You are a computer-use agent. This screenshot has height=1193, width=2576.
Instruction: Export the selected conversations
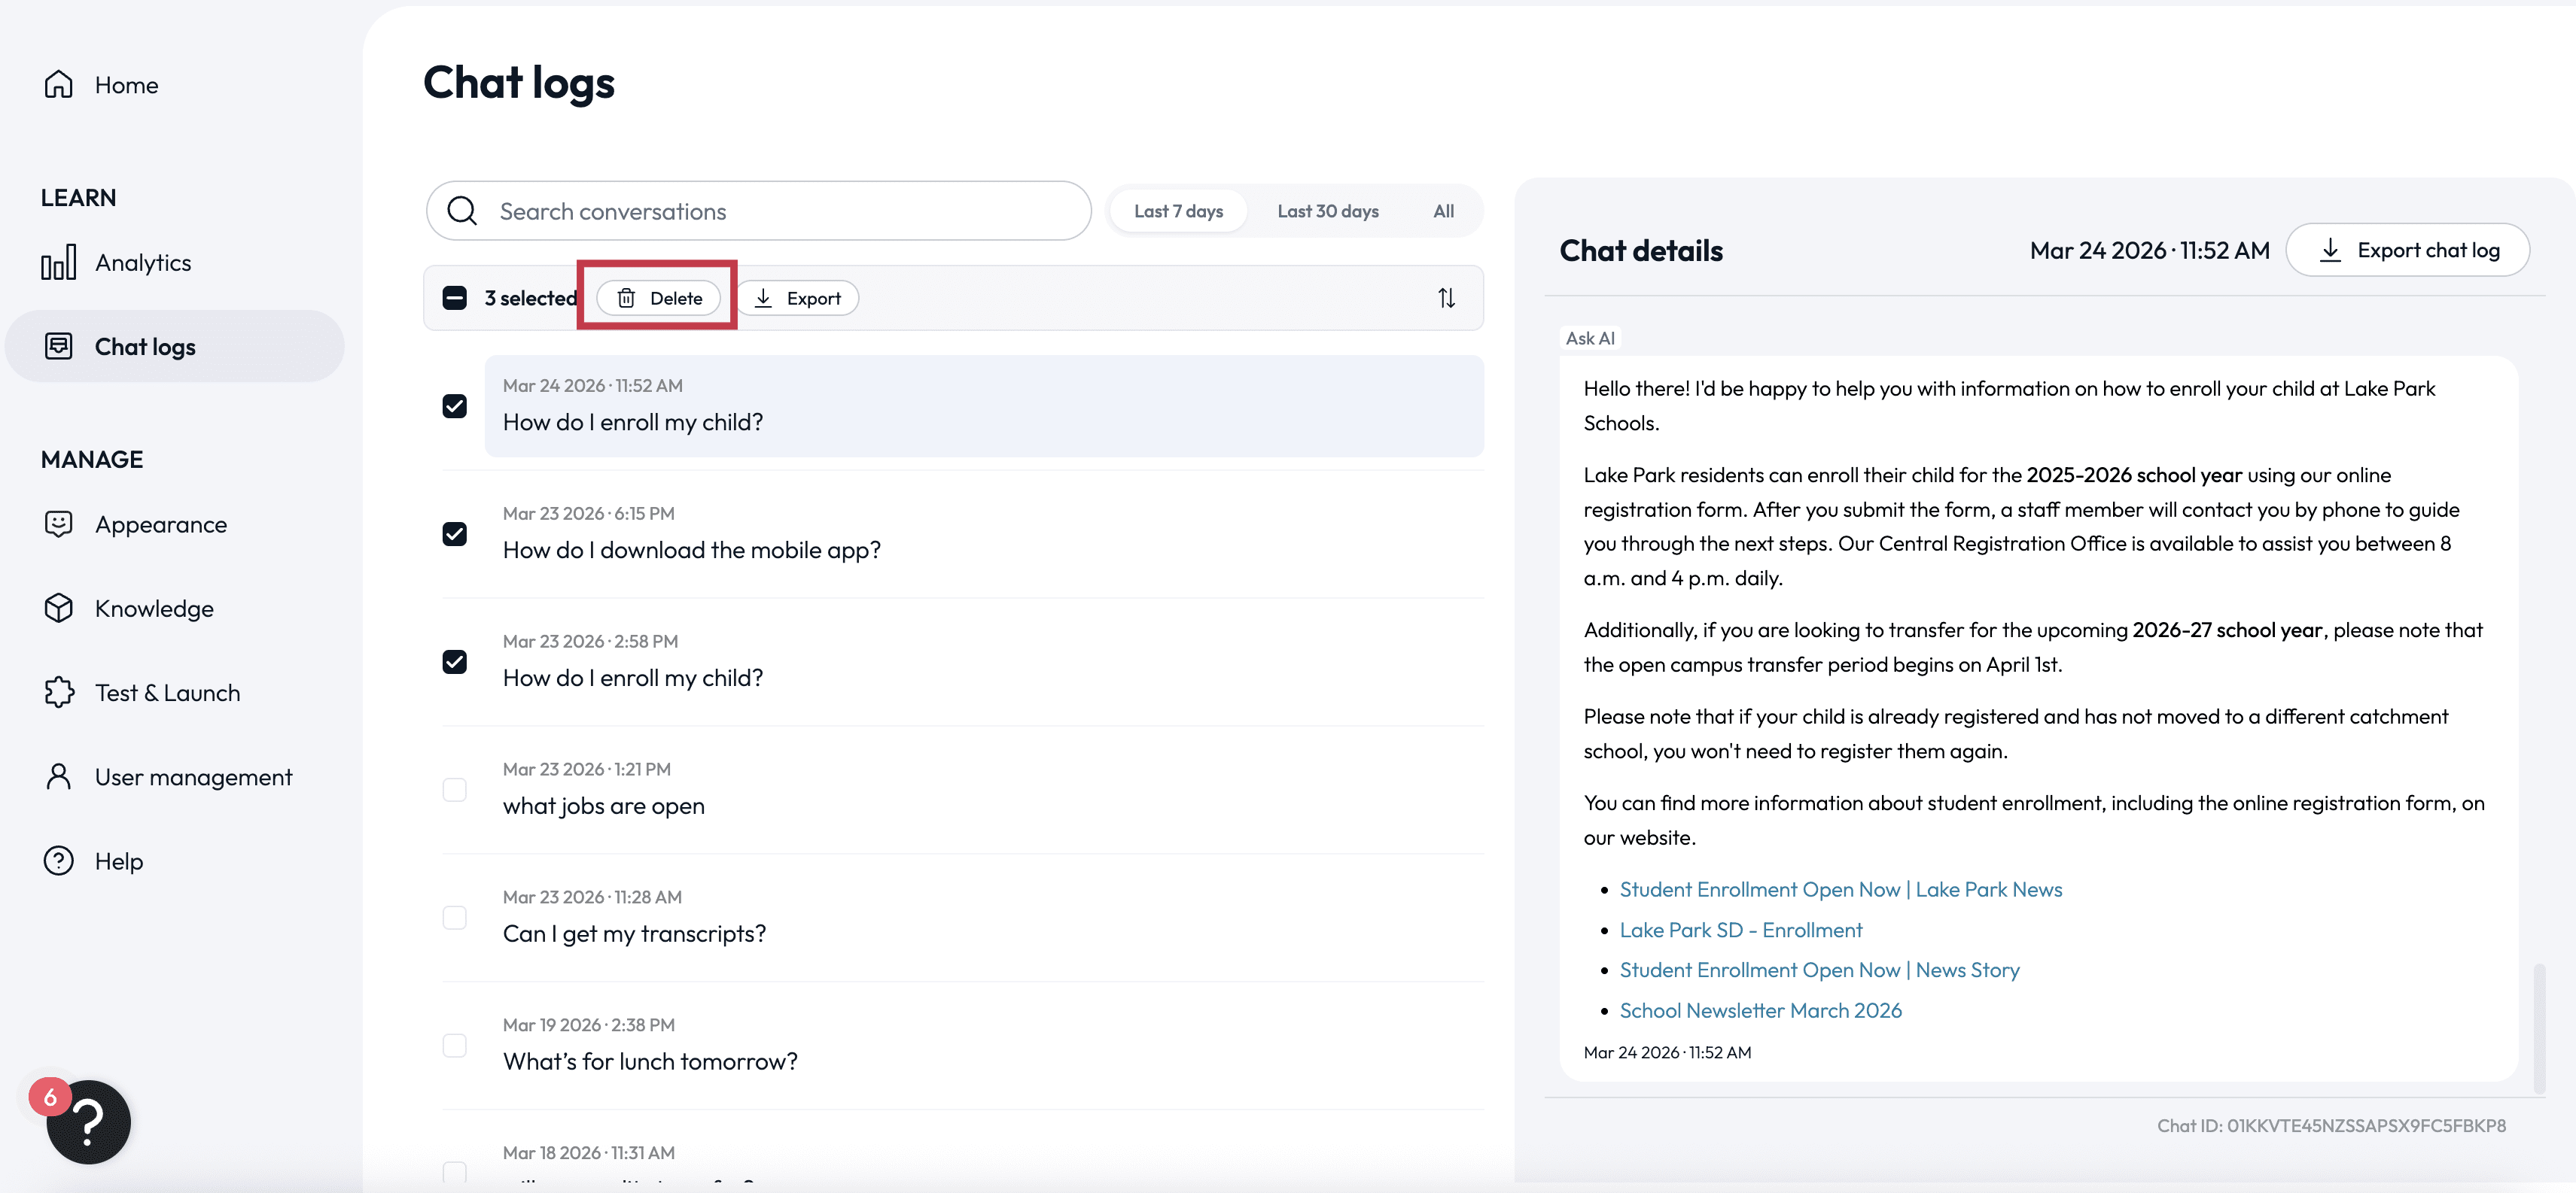click(797, 298)
